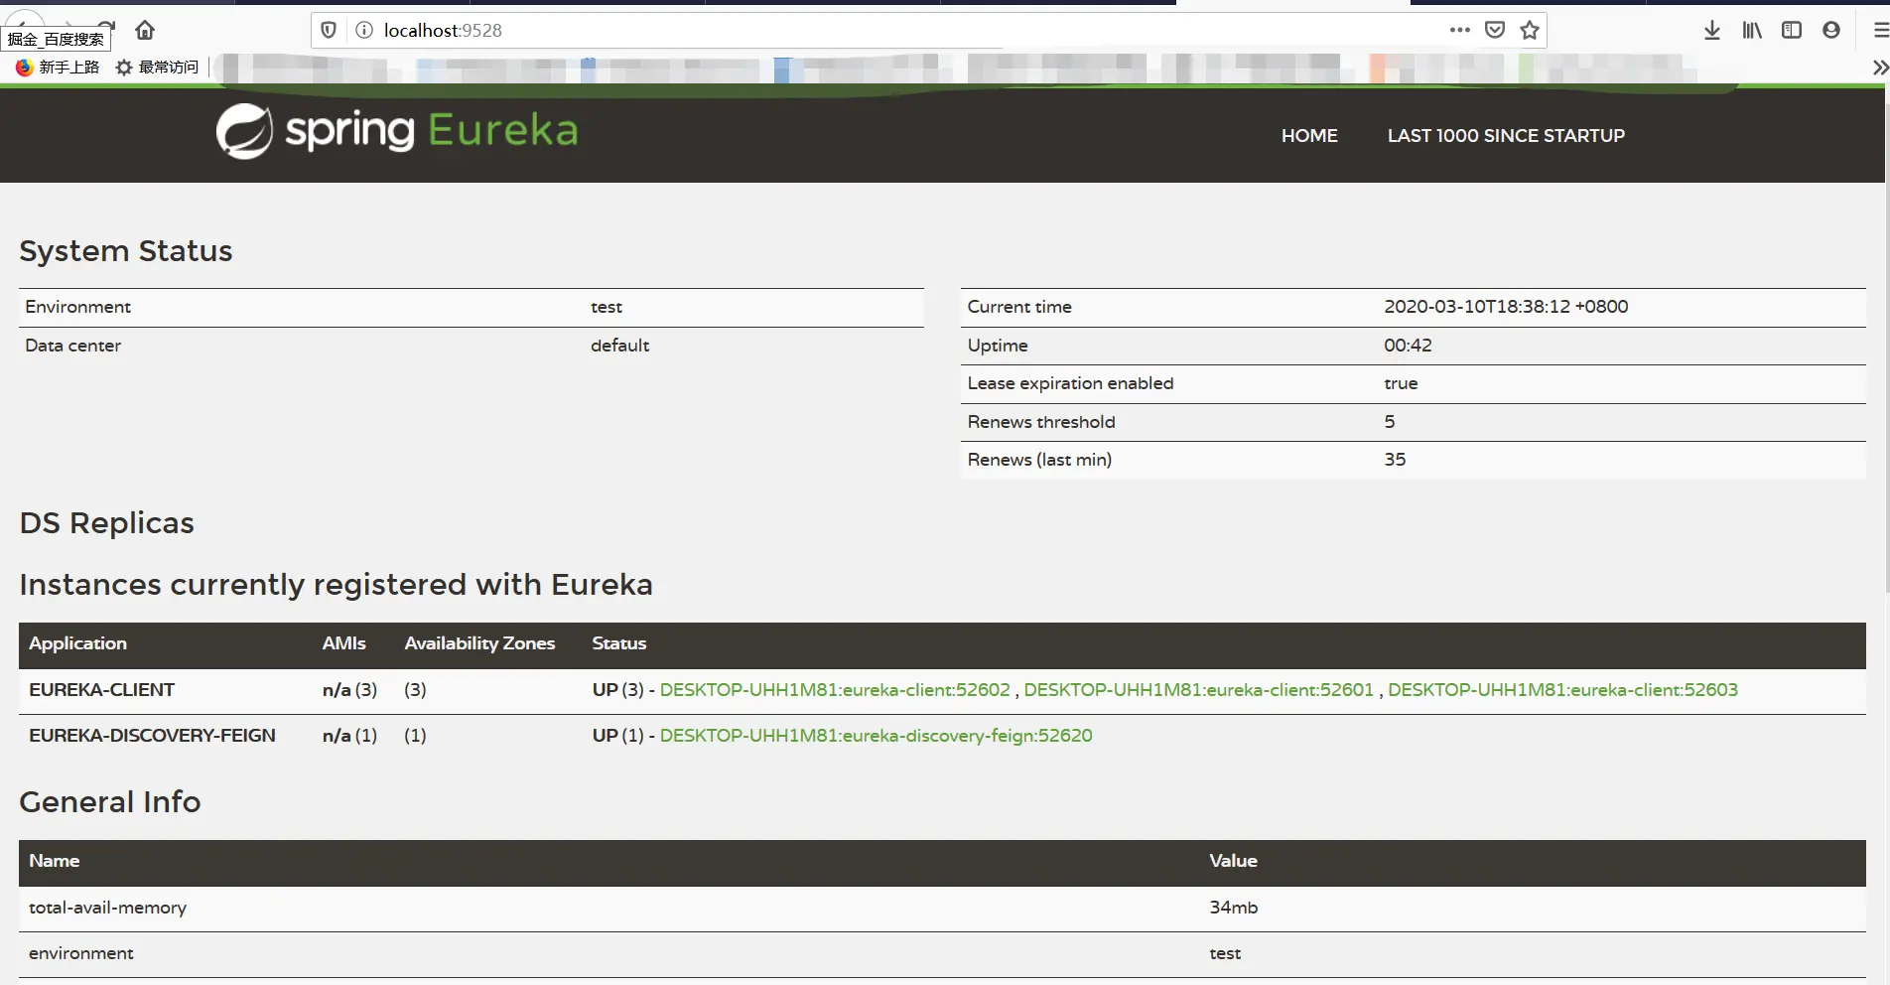Toggle sidebar view icon
Viewport: 1890px width, 985px height.
[x=1792, y=30]
